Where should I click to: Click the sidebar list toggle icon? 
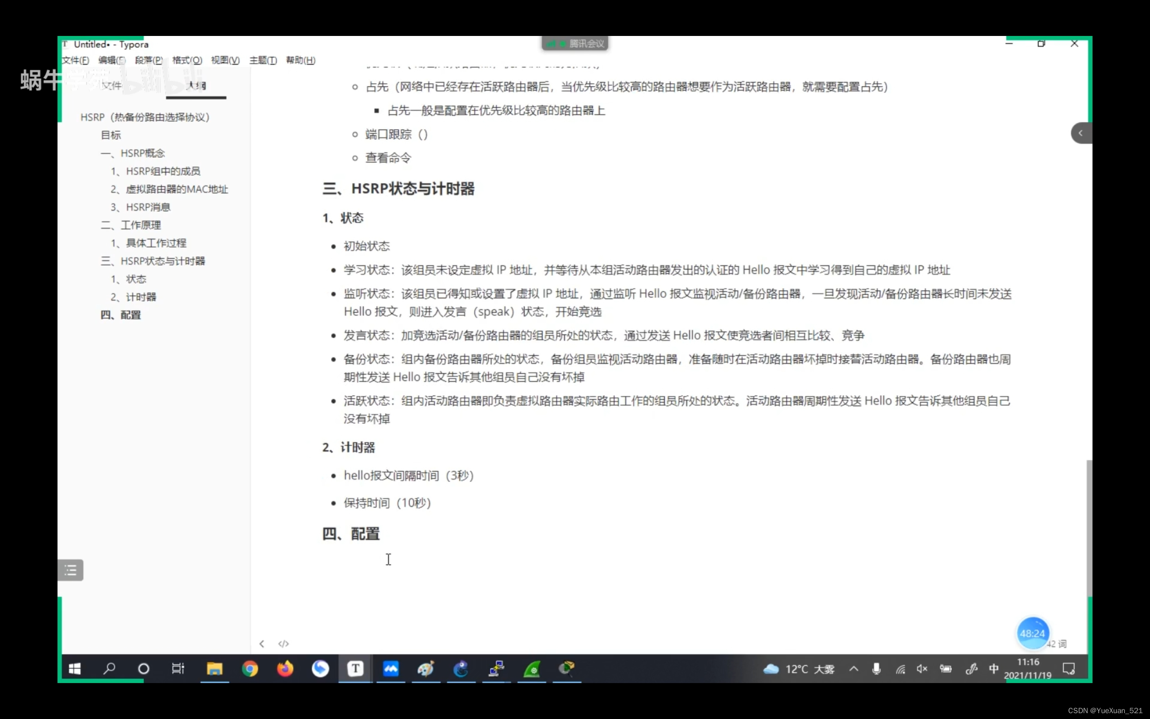(x=71, y=570)
